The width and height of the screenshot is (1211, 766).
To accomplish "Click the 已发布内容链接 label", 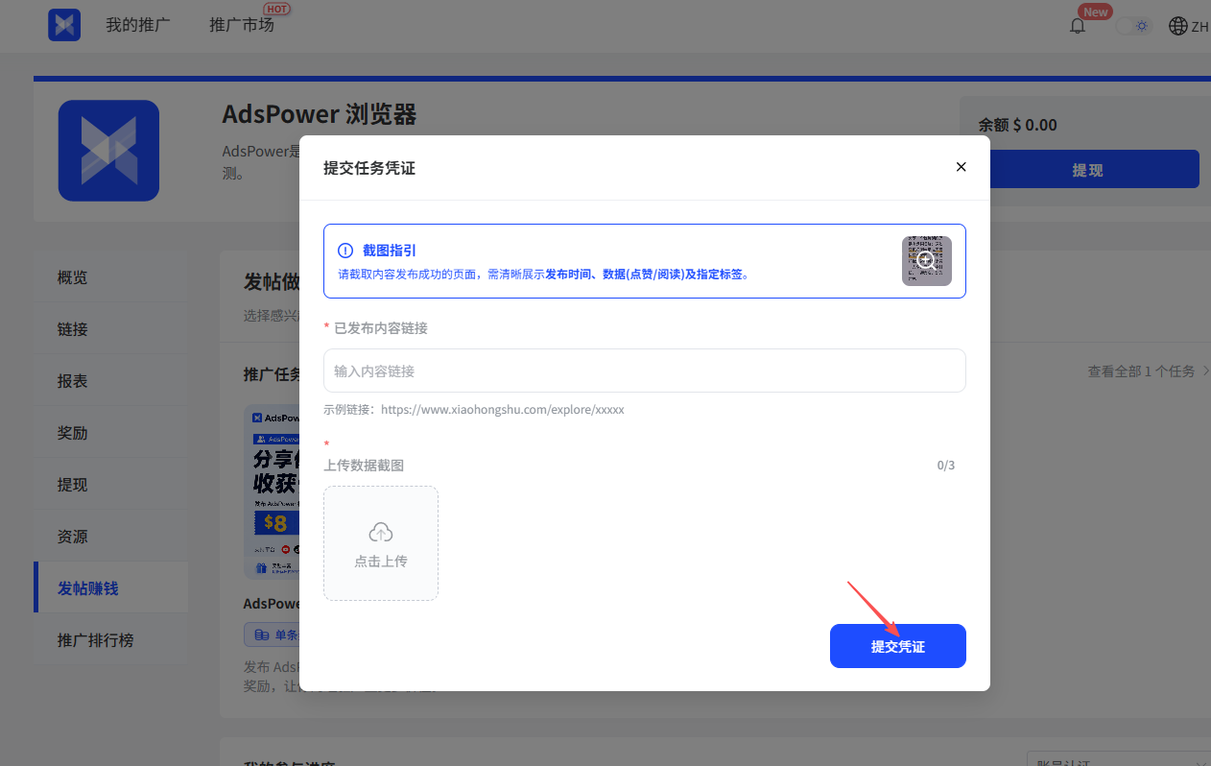I will (381, 328).
